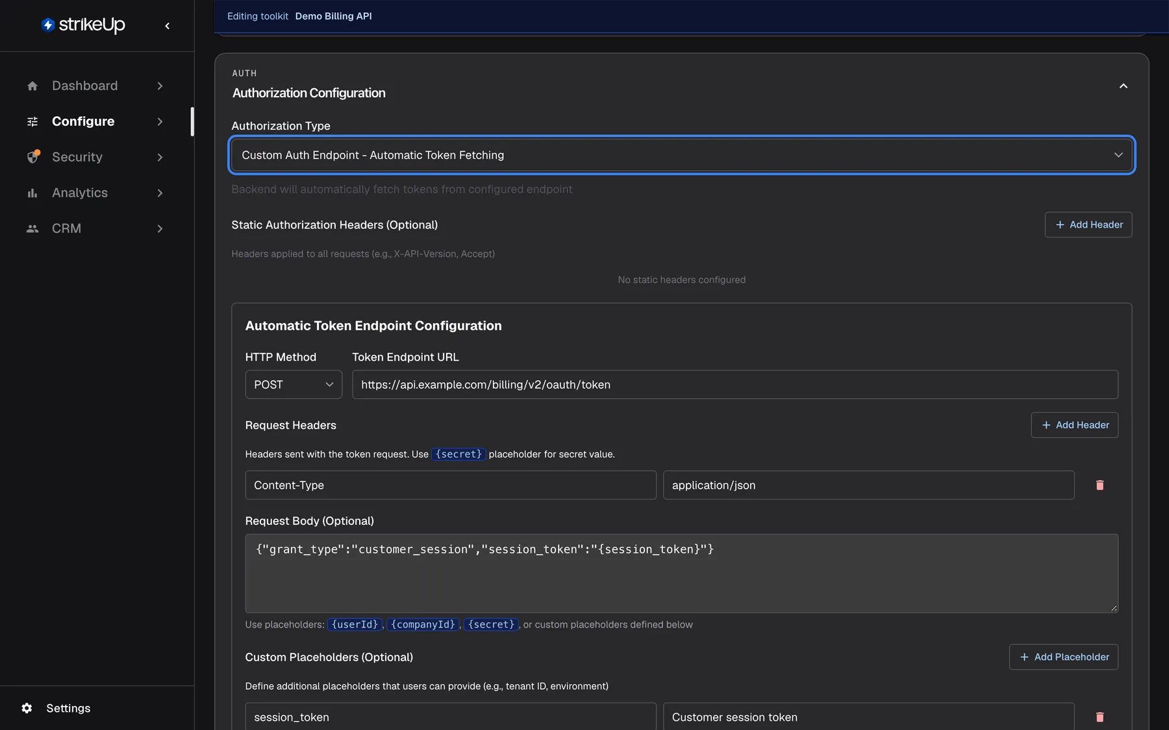Click the {userId} placeholder chip
Viewport: 1169px width, 730px height.
coord(355,624)
